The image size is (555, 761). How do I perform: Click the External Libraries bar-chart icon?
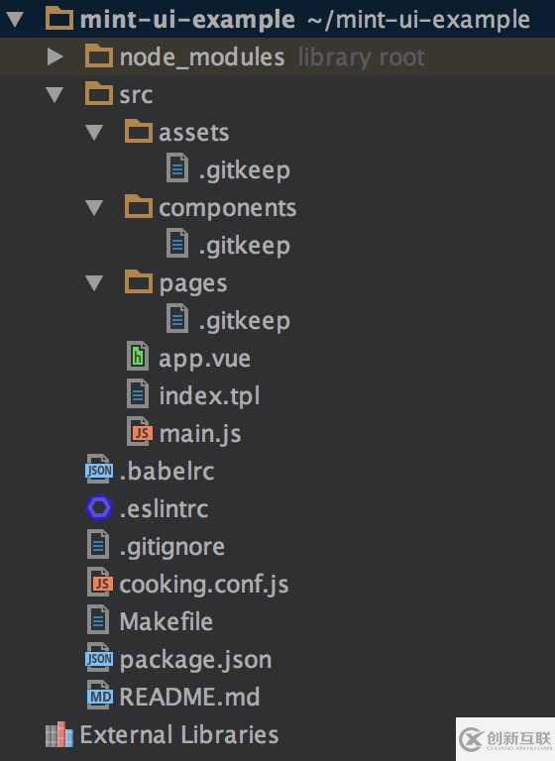58,734
